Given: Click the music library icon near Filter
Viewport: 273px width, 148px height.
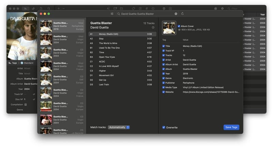Looking at the screenshot, I should (216, 8).
